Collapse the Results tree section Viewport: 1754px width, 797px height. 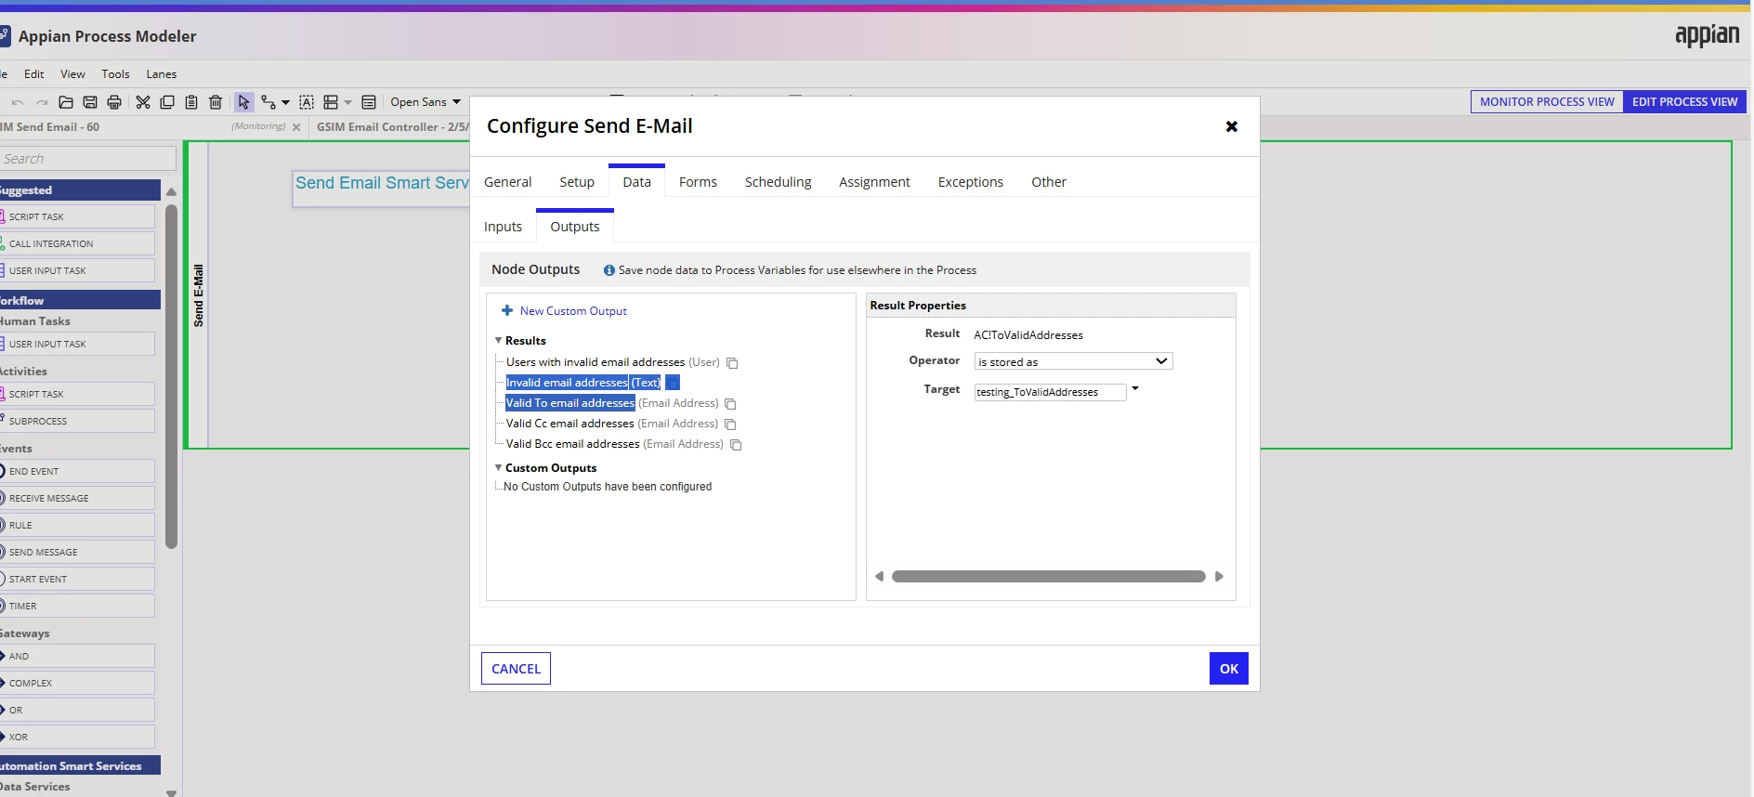498,341
